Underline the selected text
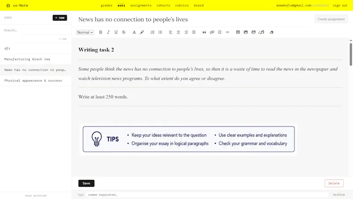This screenshot has width=353, height=199. click(116, 32)
